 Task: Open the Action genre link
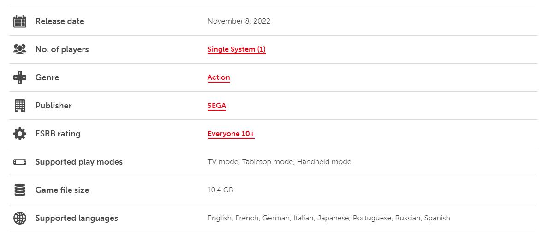click(219, 77)
